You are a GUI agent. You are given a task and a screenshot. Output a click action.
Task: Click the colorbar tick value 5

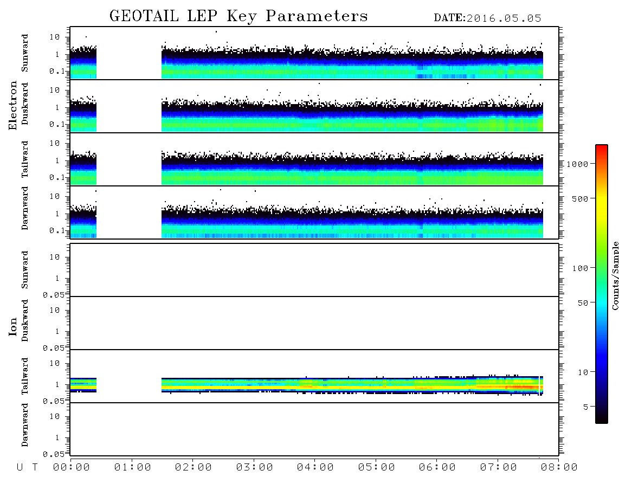586,407
